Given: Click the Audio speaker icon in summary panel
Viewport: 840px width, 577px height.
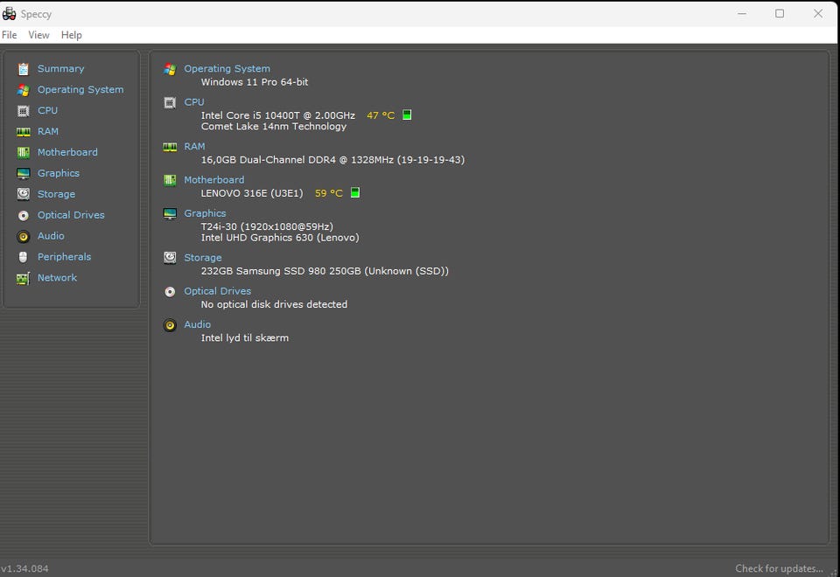Looking at the screenshot, I should click(x=170, y=325).
